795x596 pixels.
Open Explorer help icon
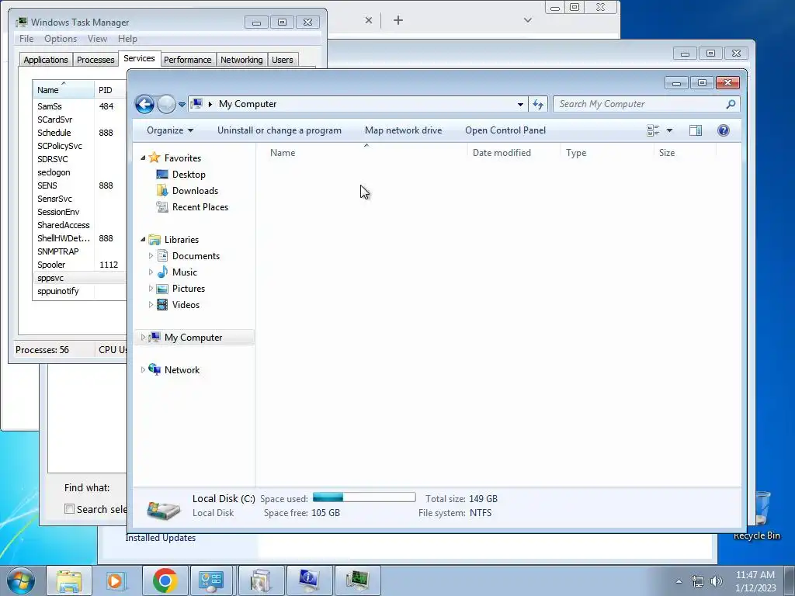point(724,130)
